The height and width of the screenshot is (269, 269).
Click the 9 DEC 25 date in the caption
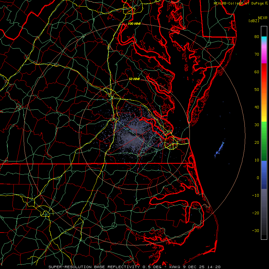pos(194,267)
